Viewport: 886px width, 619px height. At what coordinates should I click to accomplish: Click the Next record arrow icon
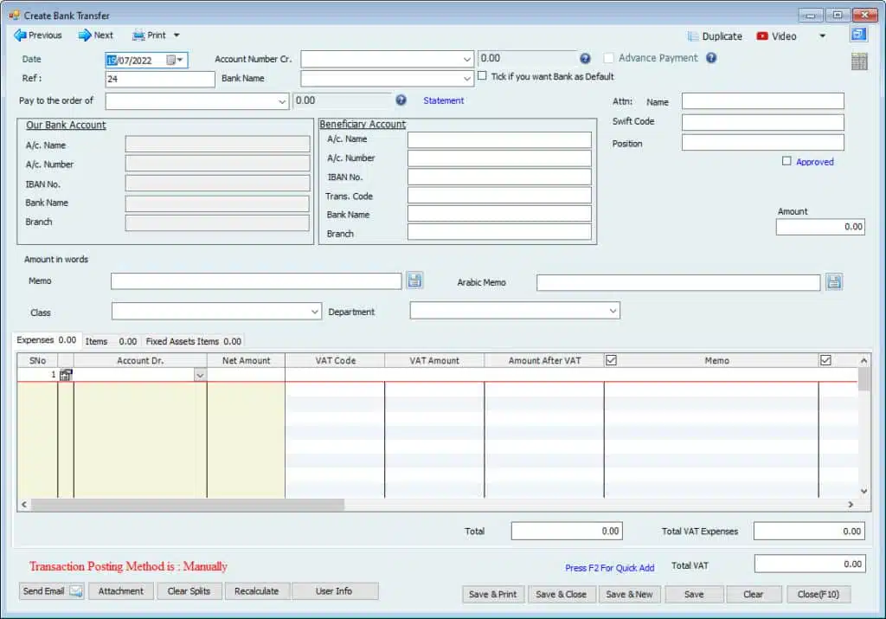85,35
